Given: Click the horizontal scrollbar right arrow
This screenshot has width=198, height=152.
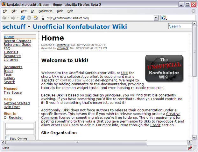Looking at the screenshot, I should (x=189, y=142).
